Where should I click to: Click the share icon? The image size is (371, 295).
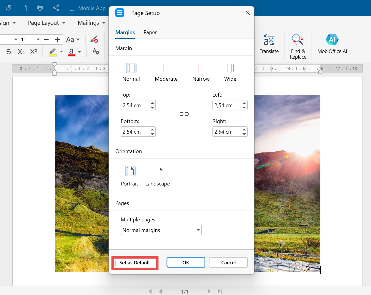pyautogui.click(x=56, y=8)
